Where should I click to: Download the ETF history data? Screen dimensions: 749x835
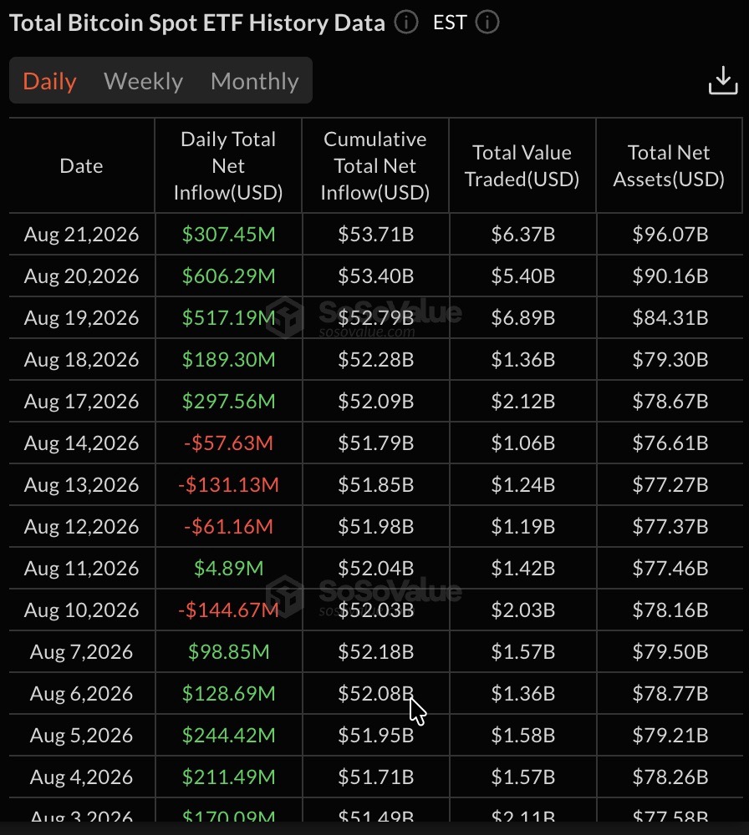723,81
